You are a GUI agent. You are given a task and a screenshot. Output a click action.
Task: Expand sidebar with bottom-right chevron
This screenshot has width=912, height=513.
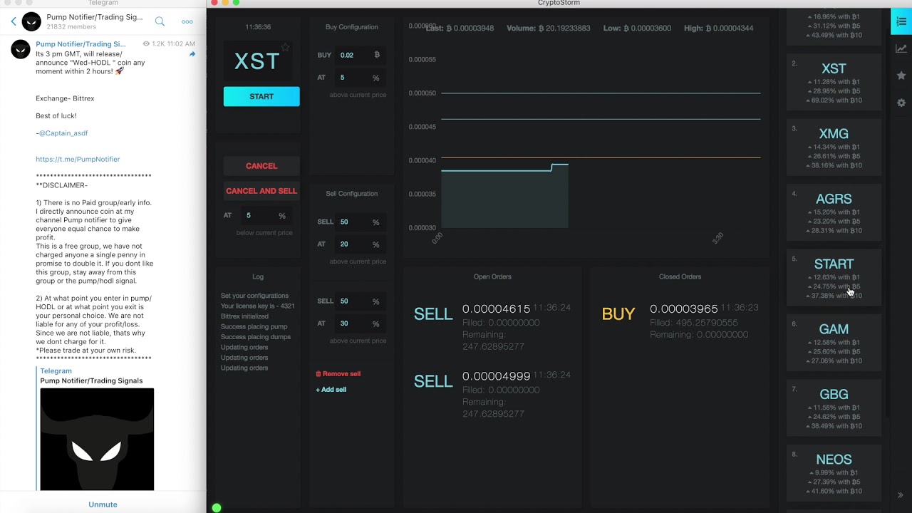(x=900, y=495)
